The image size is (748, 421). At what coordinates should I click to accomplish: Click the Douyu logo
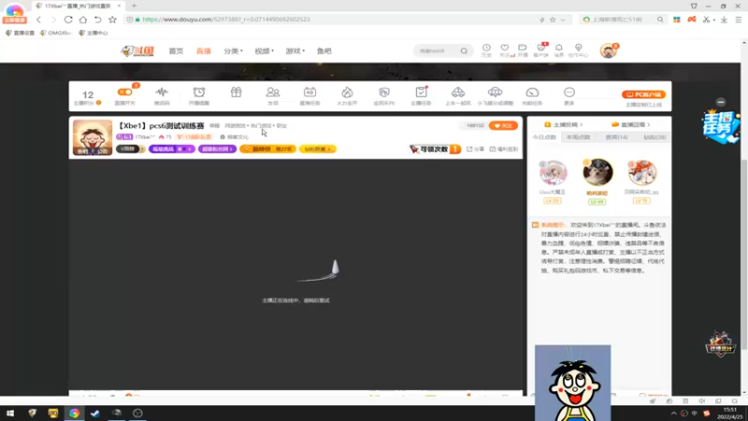tap(137, 51)
